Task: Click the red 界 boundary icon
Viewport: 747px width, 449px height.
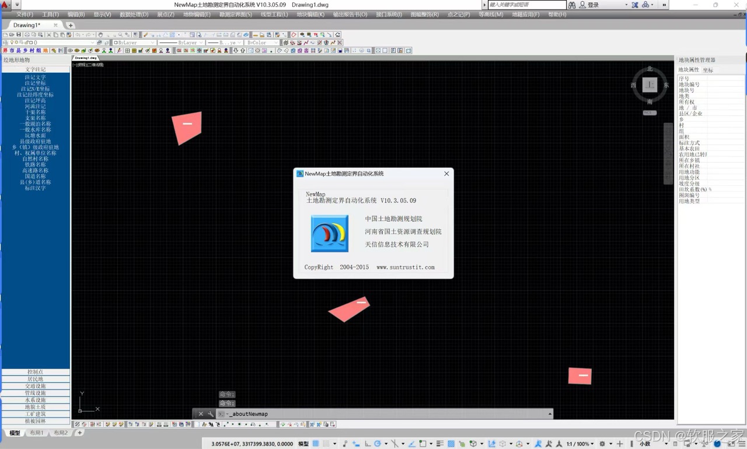Action: click(5, 51)
